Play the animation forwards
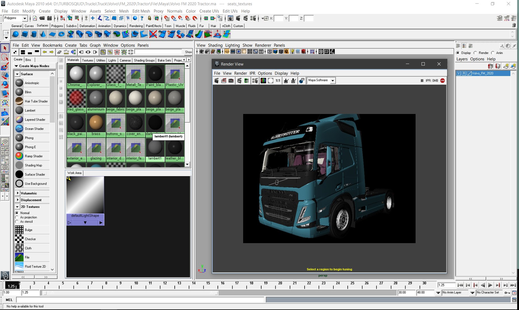519x310 pixels. (x=490, y=285)
